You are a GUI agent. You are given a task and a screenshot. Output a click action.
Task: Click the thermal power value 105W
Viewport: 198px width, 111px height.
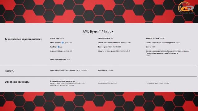(x=148, y=55)
